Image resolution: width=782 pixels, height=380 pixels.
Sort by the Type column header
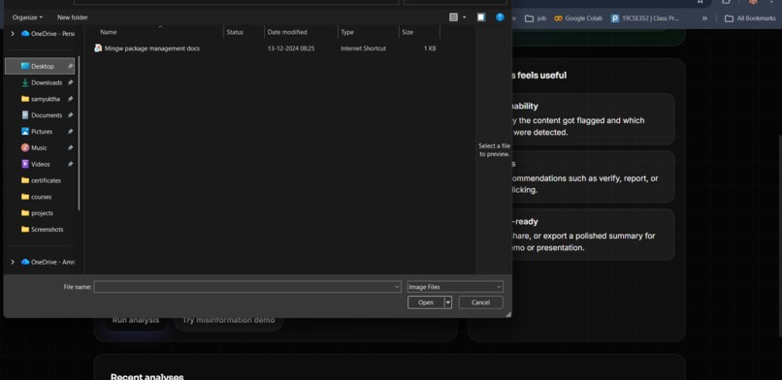click(x=347, y=32)
